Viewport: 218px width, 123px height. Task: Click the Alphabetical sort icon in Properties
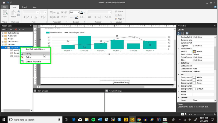pos(183,33)
